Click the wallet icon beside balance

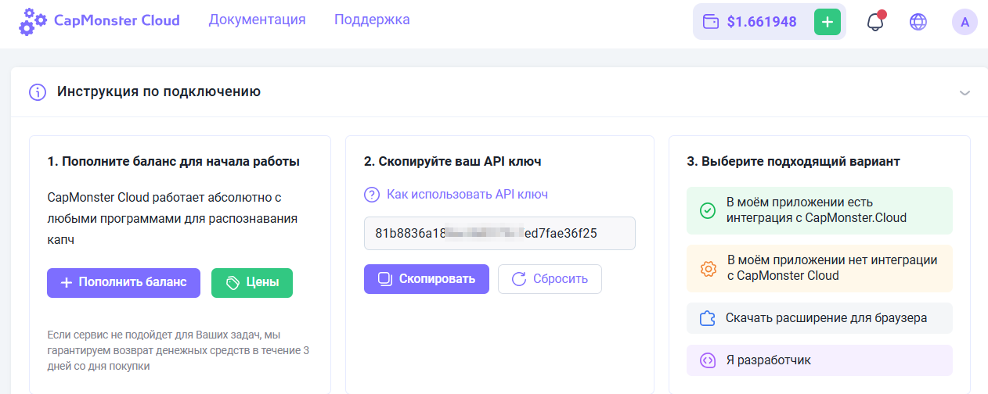pyautogui.click(x=712, y=22)
